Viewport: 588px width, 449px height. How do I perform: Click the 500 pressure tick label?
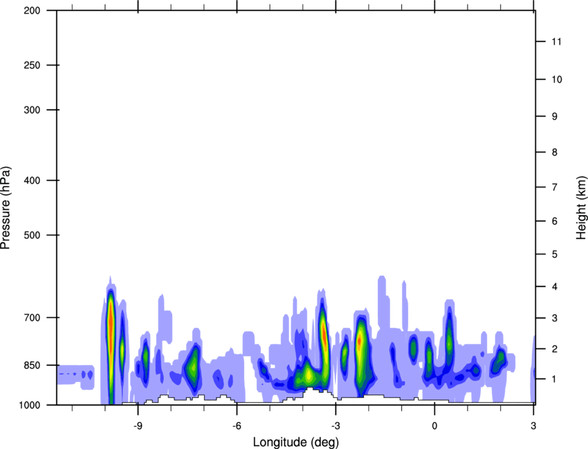tap(32, 235)
